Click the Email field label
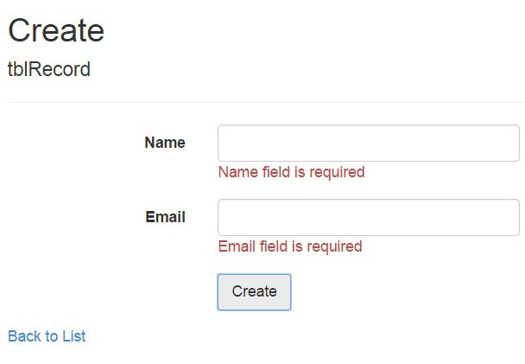The width and height of the screenshot is (525, 364). tap(165, 217)
